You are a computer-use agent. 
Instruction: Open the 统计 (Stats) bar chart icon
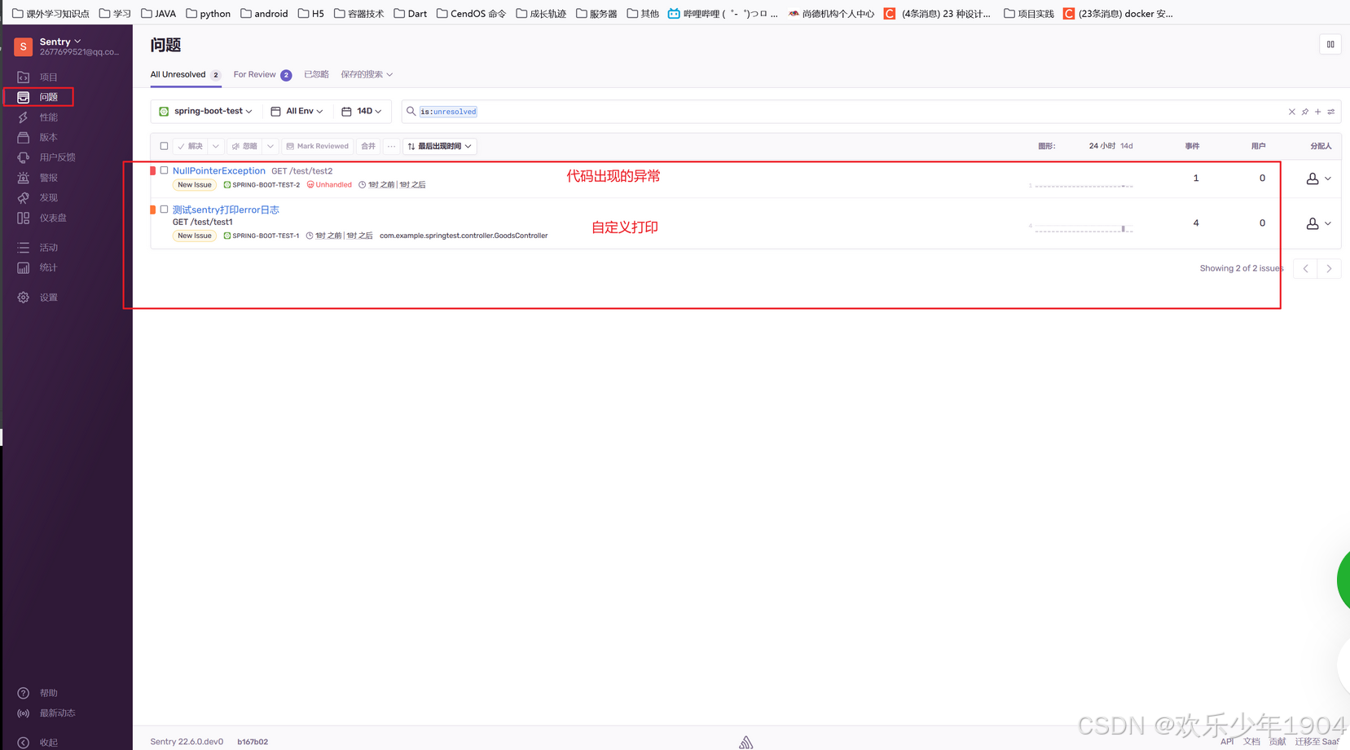[24, 268]
